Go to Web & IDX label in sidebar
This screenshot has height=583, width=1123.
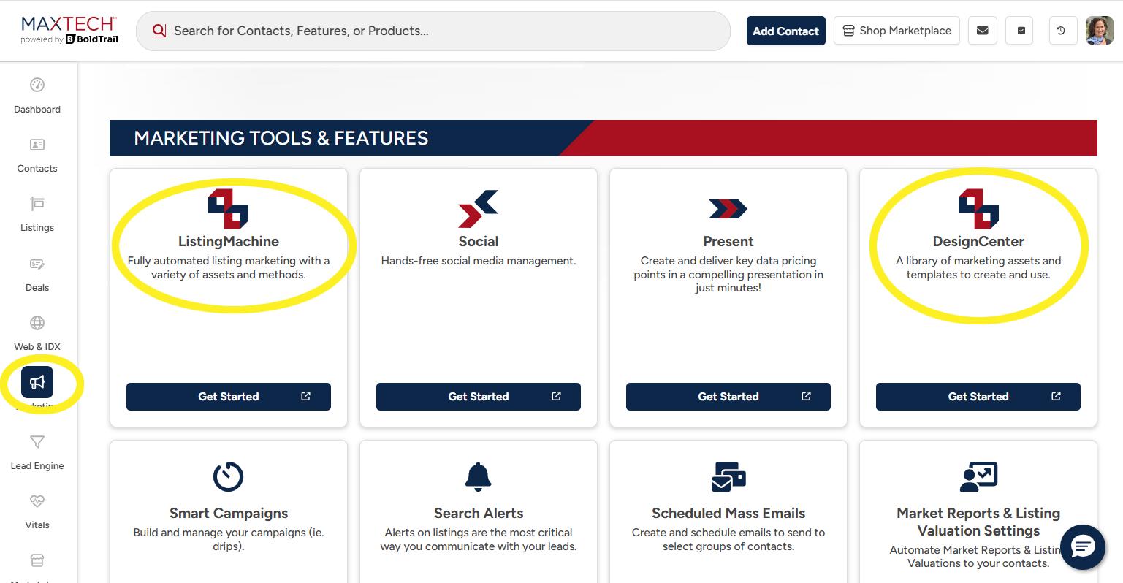37,347
